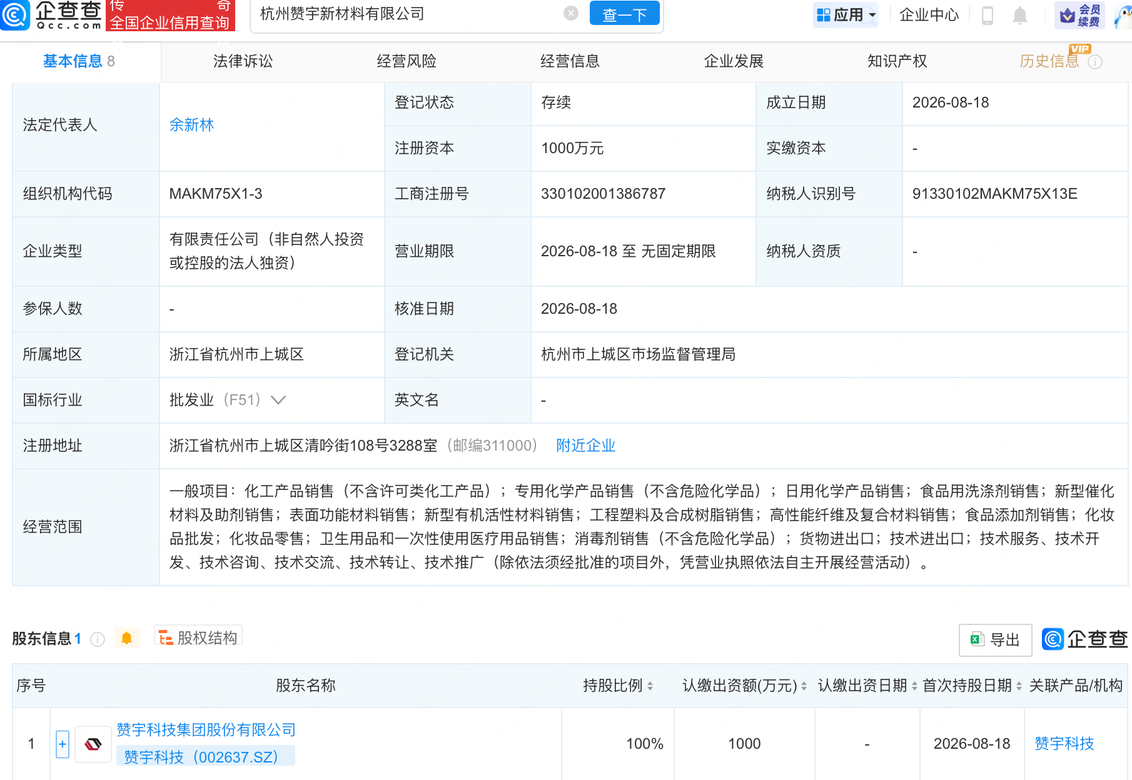This screenshot has height=780, width=1132.
Task: Clear the search box text
Action: click(x=571, y=13)
